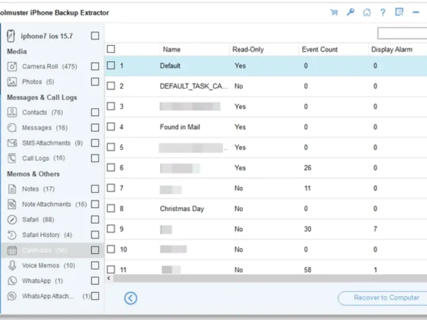Select the Messages bubble icon
427x320 pixels.
[12, 127]
